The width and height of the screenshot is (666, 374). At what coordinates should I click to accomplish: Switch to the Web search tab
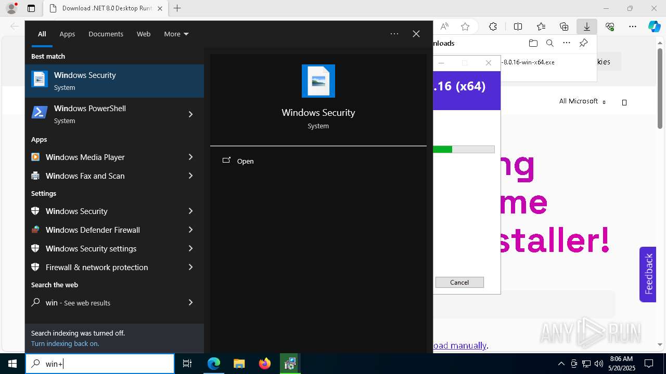pyautogui.click(x=144, y=34)
